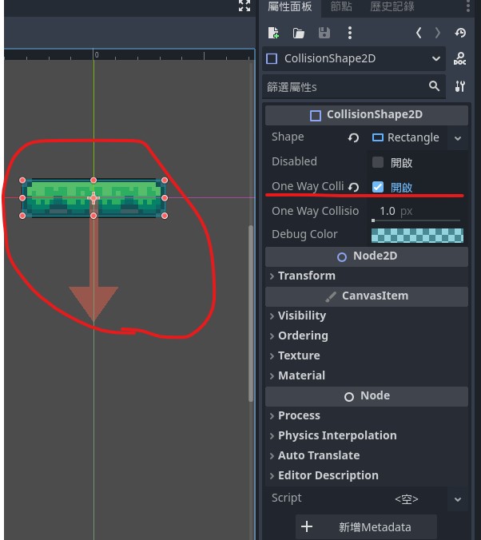Click the filter search magnifier icon
Screen dimensions: 481x540
click(434, 86)
